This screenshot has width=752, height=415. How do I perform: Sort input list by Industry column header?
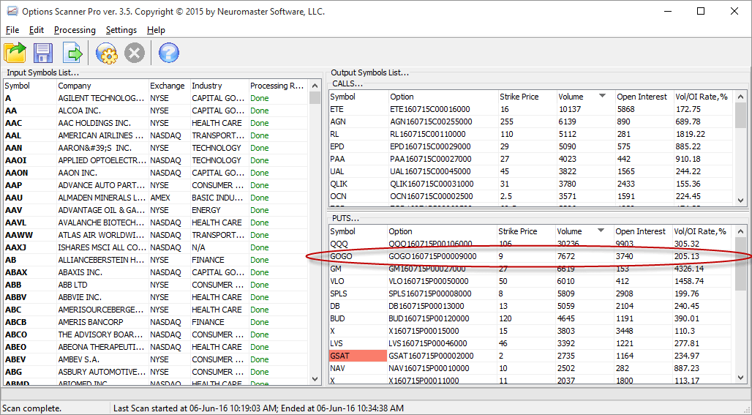[x=219, y=86]
